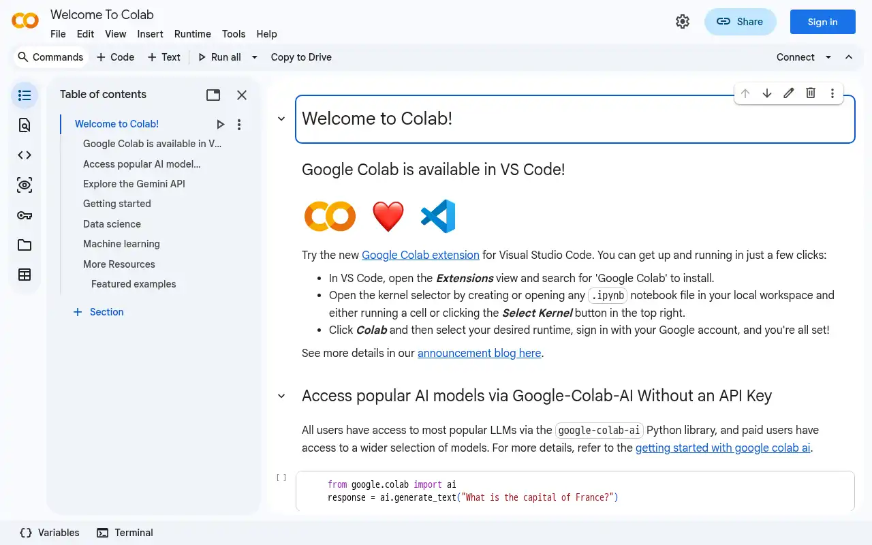Open the Insert menu

(150, 34)
